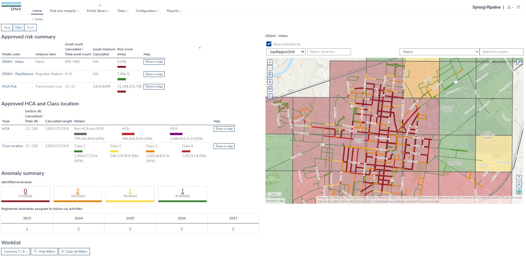Zoom out on the map
The image size is (526, 256).
tap(270, 68)
